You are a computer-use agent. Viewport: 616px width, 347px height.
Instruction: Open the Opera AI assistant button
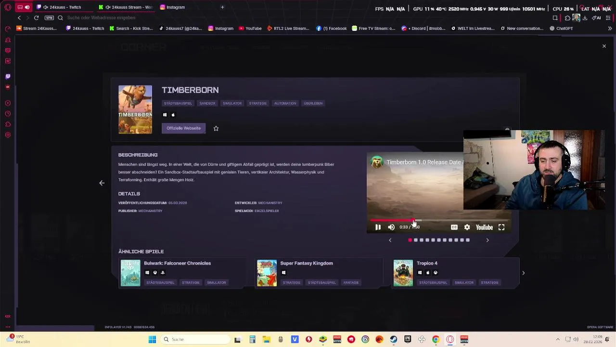coord(596,18)
